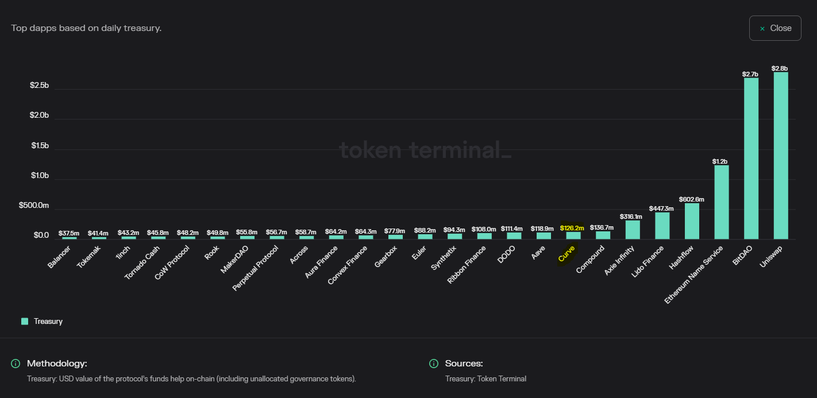Select the Lido Finance bar
The width and height of the screenshot is (817, 398).
click(662, 226)
